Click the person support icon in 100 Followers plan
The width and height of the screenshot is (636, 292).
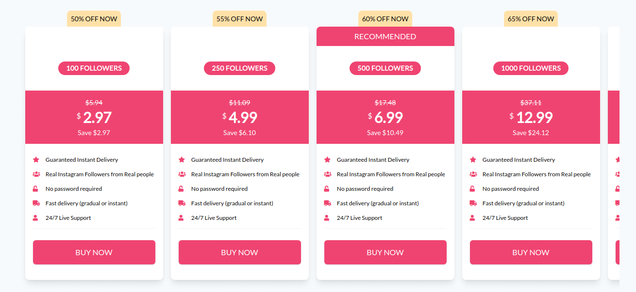point(35,218)
